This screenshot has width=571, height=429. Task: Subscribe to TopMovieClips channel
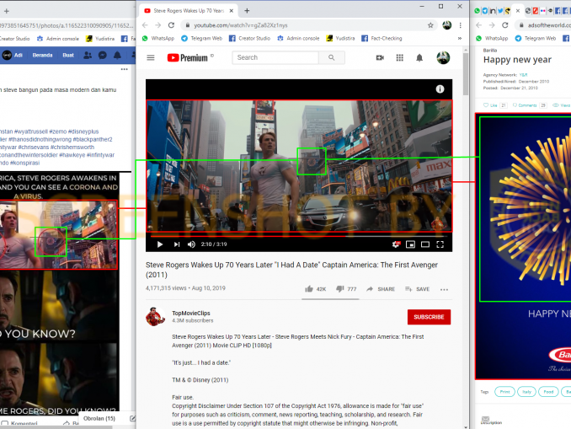coord(429,317)
